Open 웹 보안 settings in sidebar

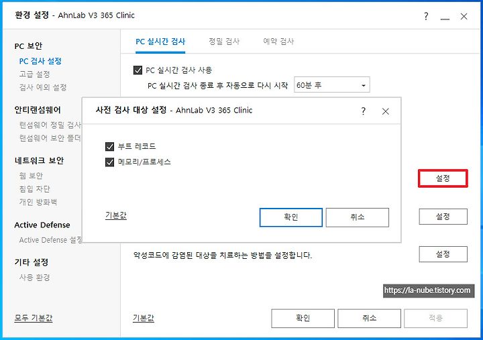(31, 176)
